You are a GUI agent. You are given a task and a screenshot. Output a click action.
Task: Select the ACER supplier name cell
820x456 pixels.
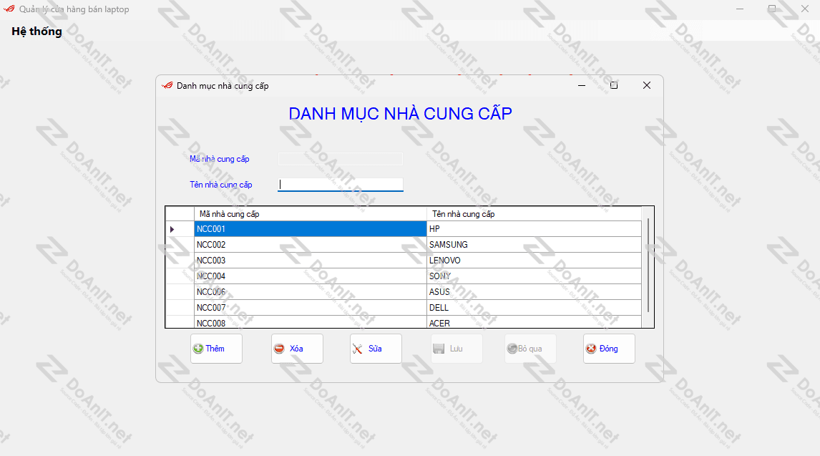[x=534, y=322]
